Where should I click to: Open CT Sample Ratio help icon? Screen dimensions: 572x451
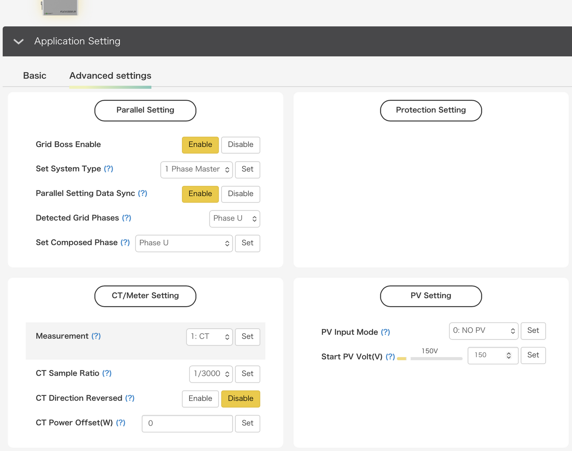107,373
